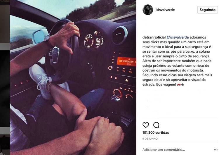Toggle the Seguindo follow button

(x=207, y=10)
